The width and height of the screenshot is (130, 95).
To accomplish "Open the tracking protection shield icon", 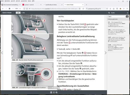I will point(24,9).
